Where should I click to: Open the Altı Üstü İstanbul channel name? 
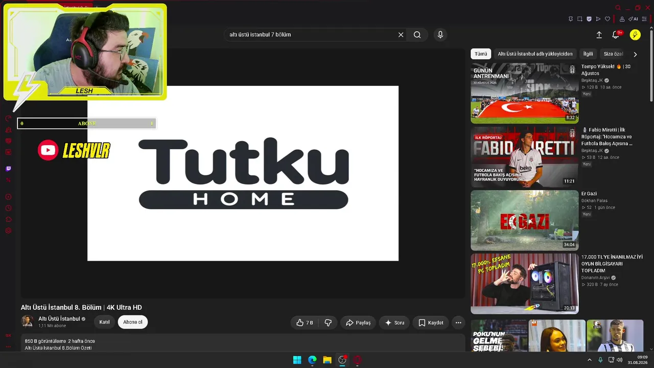(59, 319)
